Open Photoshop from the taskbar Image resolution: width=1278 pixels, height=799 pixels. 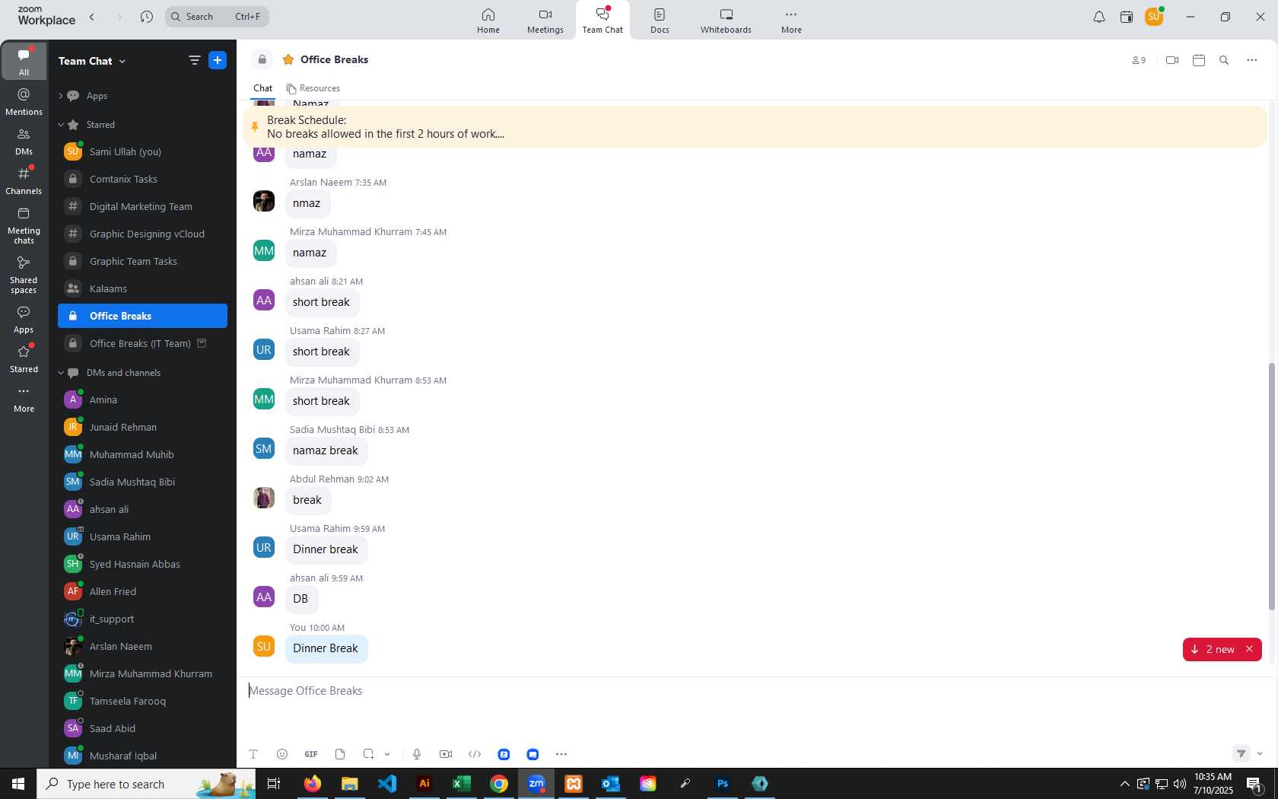723,783
